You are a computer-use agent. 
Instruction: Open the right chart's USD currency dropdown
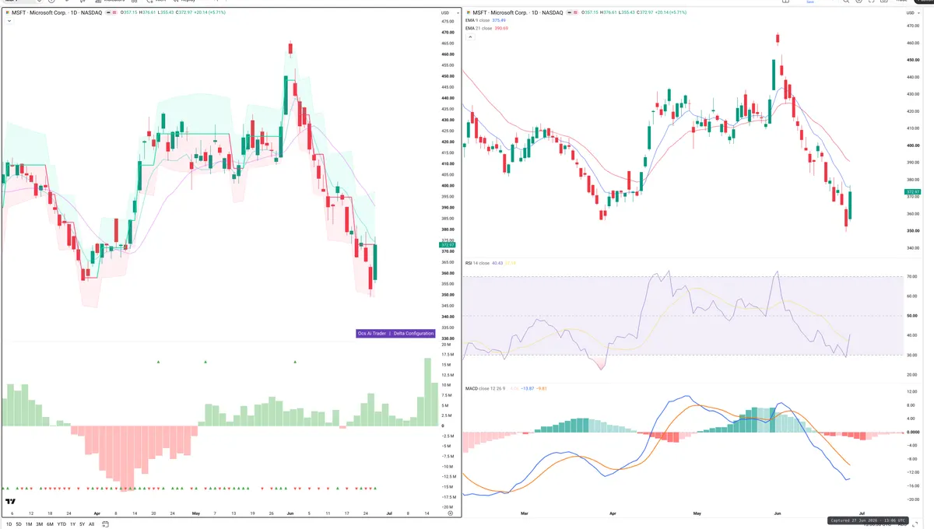912,13
